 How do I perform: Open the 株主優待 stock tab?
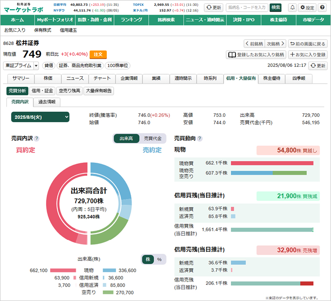coord(272,79)
